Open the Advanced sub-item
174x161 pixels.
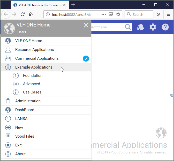point(46,84)
